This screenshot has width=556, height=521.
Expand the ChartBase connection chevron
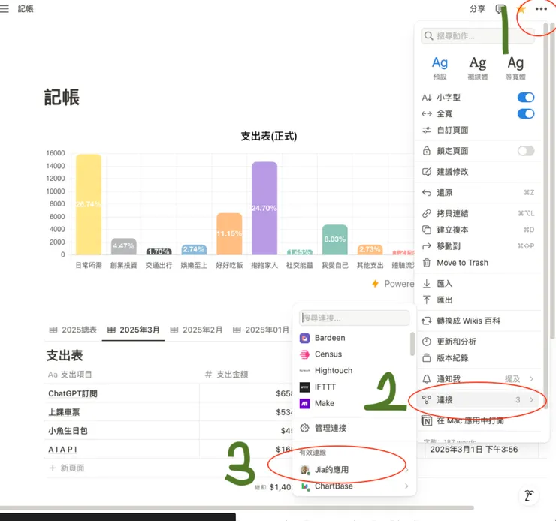(406, 486)
